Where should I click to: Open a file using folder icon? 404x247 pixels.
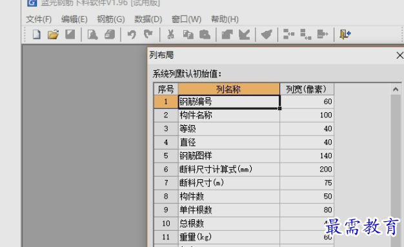(x=53, y=34)
